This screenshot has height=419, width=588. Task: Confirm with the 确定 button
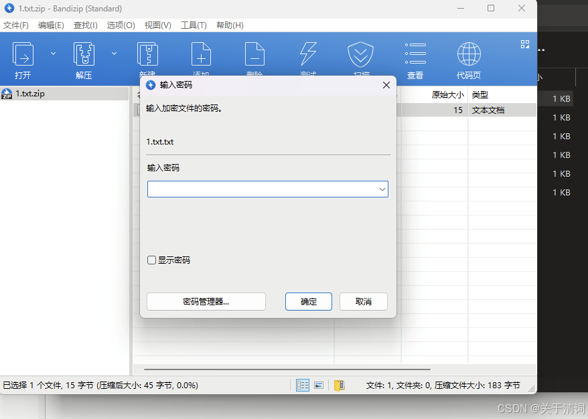(x=309, y=302)
